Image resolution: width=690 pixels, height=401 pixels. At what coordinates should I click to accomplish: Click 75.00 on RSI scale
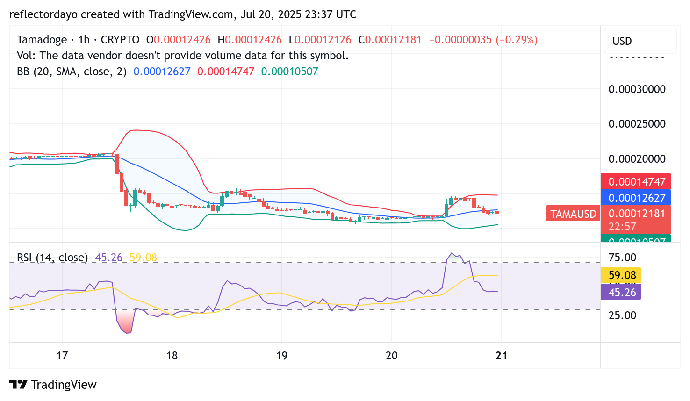622,258
